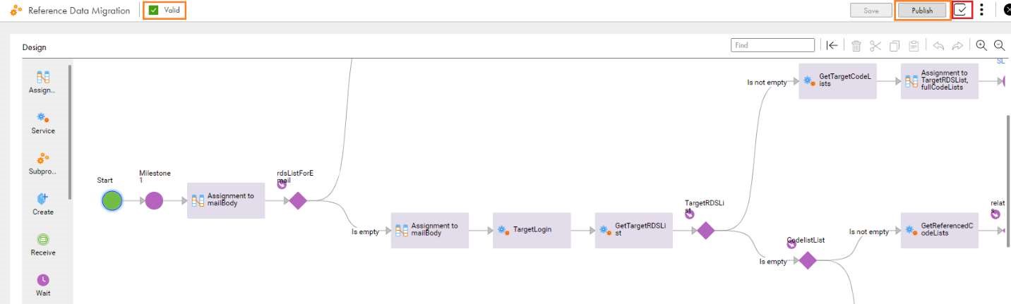Select the GetReferencedCodeLists service step
The height and width of the screenshot is (304, 1011).
click(939, 230)
